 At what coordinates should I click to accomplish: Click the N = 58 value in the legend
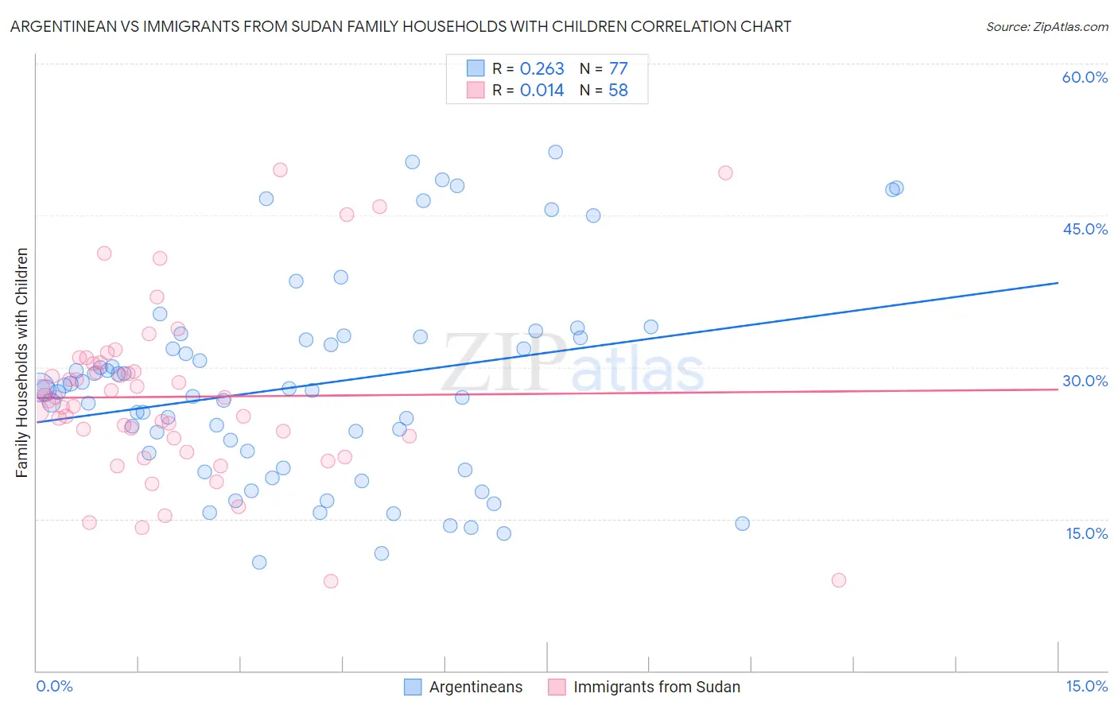604,90
